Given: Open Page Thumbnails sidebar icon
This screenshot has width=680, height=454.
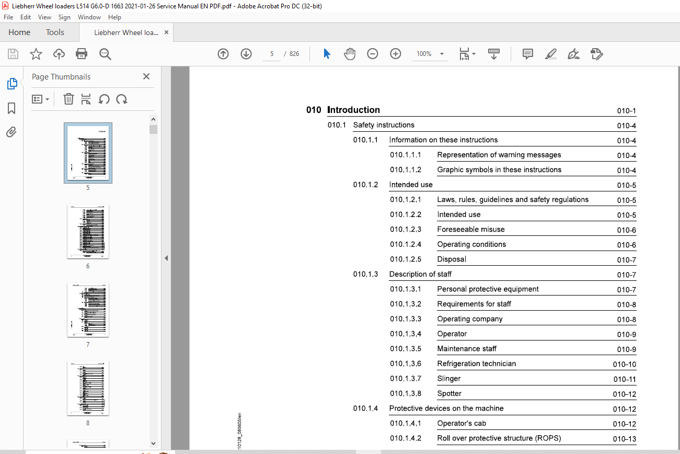Looking at the screenshot, I should (x=11, y=84).
